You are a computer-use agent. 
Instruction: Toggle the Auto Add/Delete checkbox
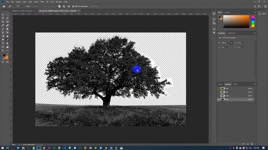[x=76, y=6]
